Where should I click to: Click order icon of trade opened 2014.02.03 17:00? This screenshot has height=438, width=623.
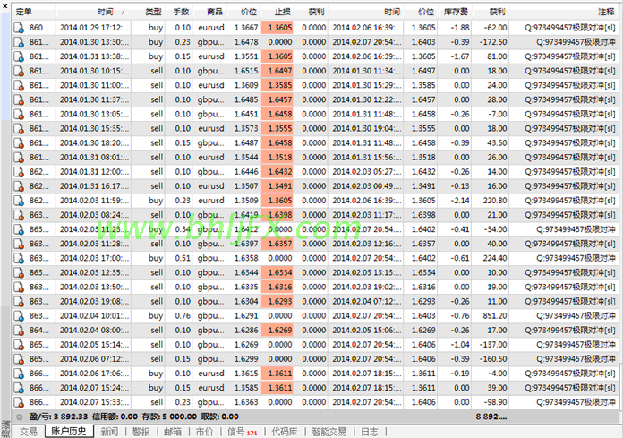click(19, 258)
